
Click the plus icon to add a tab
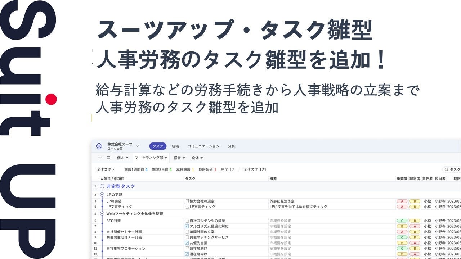coord(100,158)
